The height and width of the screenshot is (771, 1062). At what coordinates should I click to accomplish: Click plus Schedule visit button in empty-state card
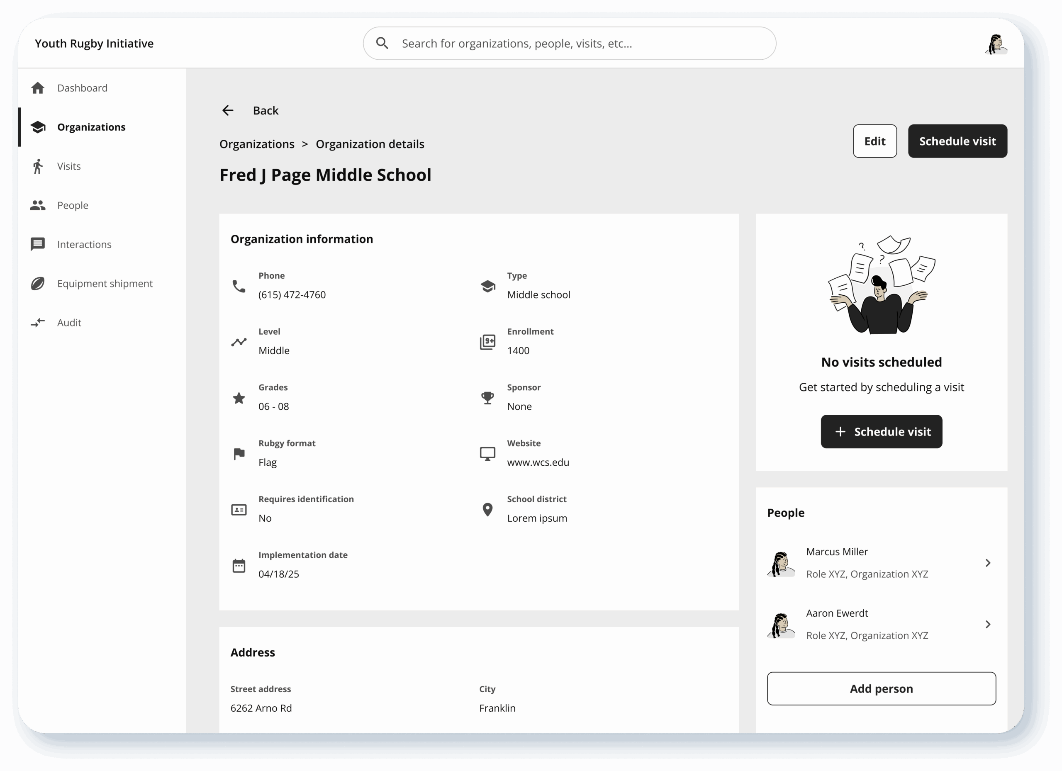[x=881, y=432]
